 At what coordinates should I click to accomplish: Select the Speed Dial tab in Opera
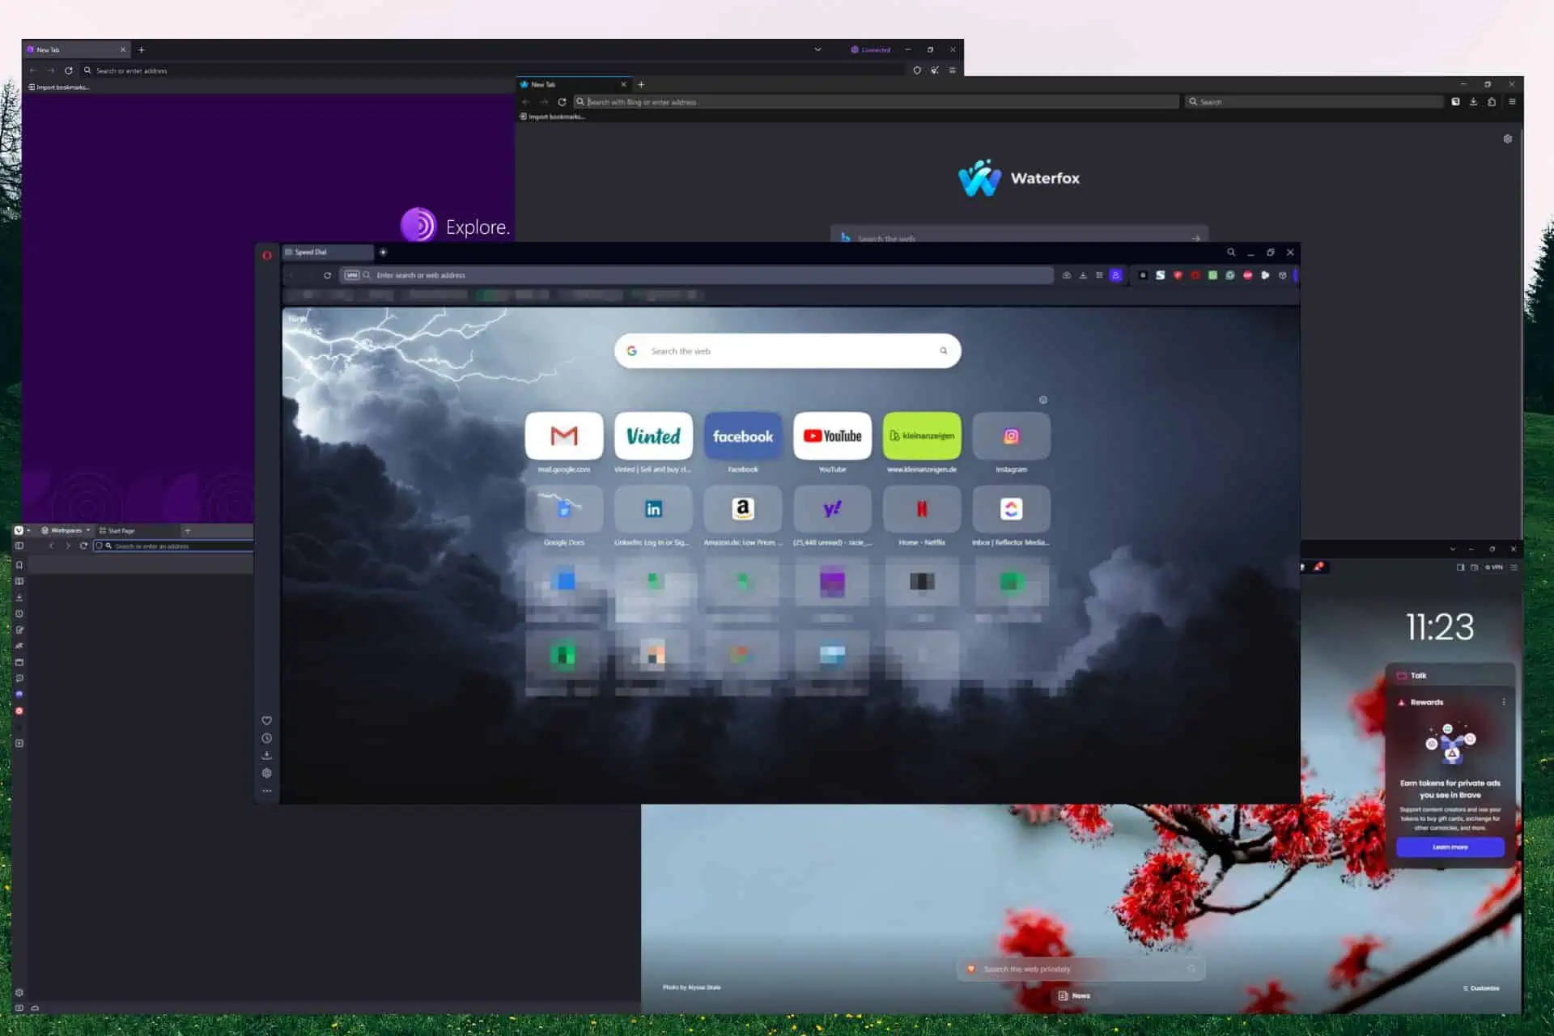(327, 252)
